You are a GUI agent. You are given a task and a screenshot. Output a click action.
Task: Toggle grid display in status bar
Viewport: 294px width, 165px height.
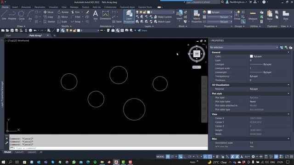(168, 157)
